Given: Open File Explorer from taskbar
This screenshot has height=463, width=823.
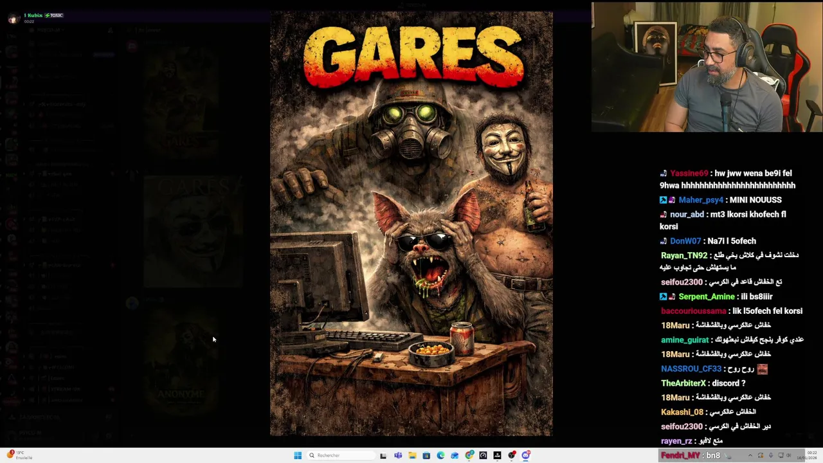Looking at the screenshot, I should point(412,455).
